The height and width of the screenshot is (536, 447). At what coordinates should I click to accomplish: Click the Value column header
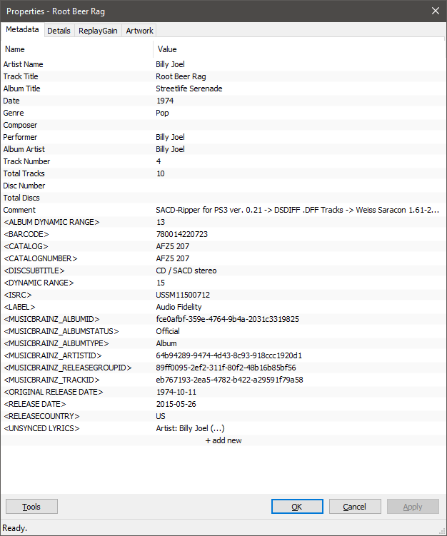[167, 49]
